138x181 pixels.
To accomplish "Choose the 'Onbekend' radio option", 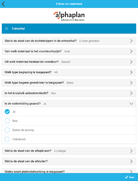I will (7, 139).
